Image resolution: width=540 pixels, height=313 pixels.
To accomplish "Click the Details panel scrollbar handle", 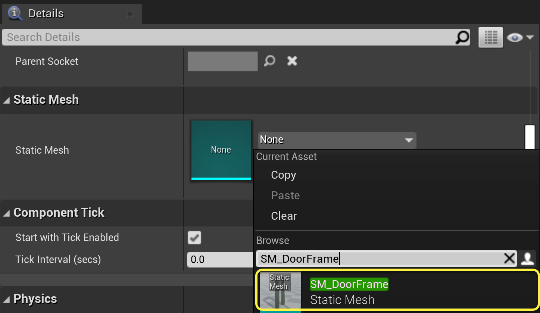I will 530,137.
